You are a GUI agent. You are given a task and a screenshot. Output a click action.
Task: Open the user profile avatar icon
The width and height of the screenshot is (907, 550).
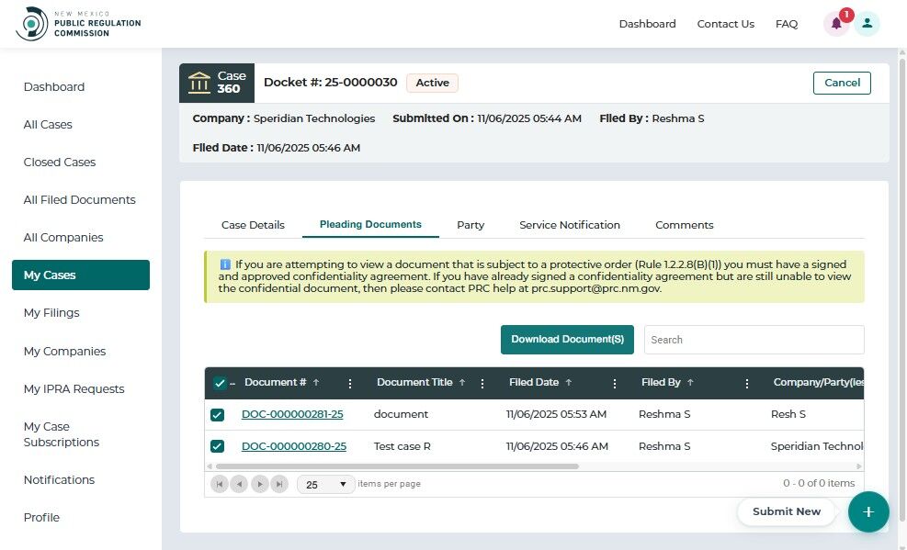[867, 24]
